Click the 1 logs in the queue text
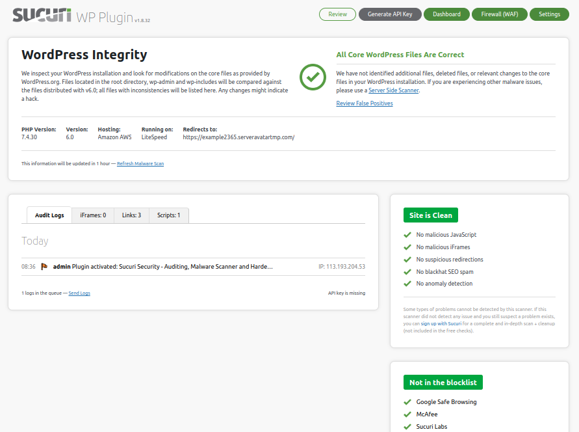The width and height of the screenshot is (579, 432). [42, 293]
